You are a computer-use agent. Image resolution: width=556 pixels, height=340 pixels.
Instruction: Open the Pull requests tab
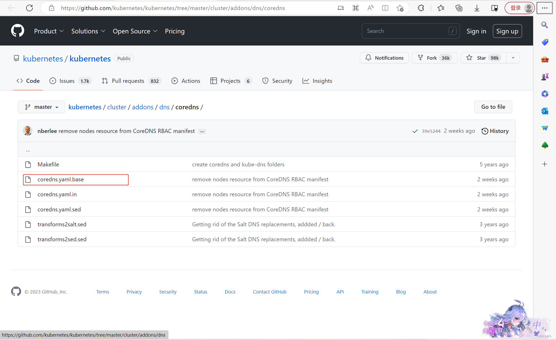pos(128,81)
